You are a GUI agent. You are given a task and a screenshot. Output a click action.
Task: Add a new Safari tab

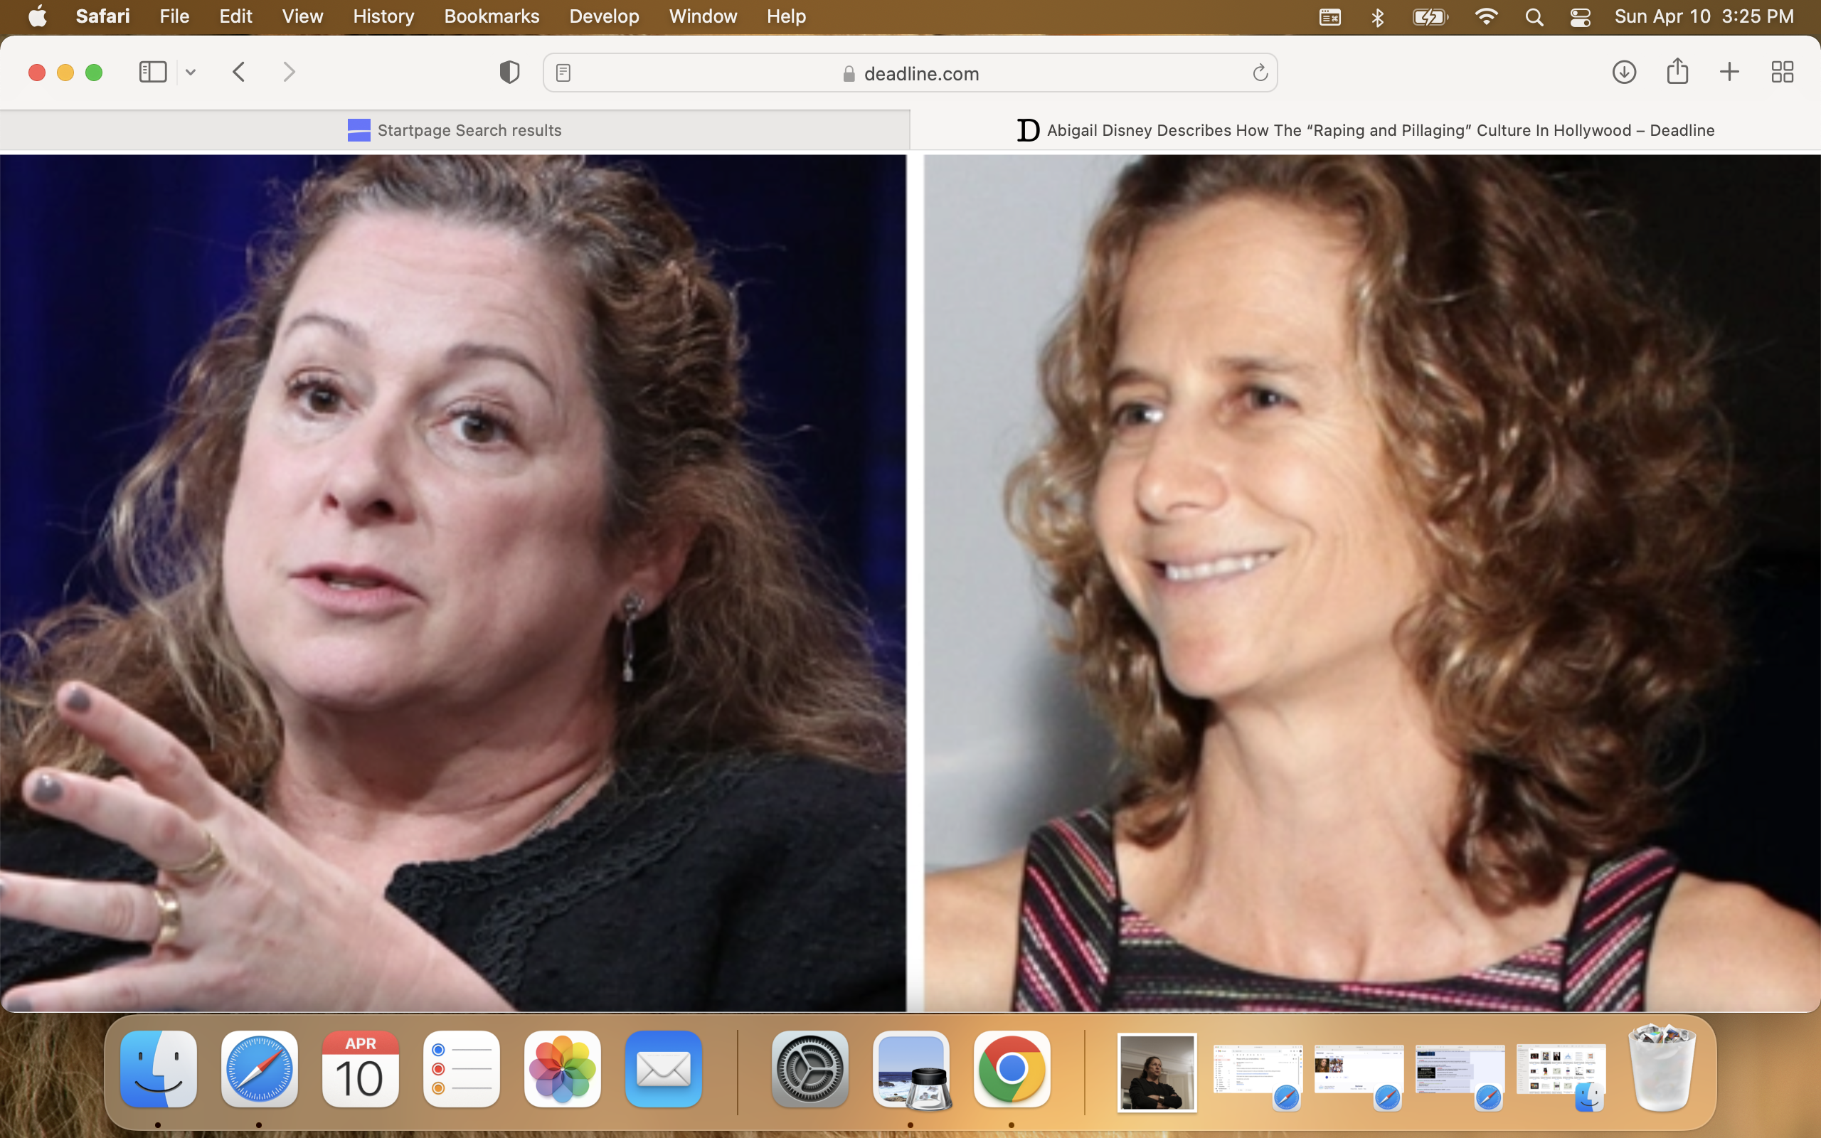(x=1729, y=73)
